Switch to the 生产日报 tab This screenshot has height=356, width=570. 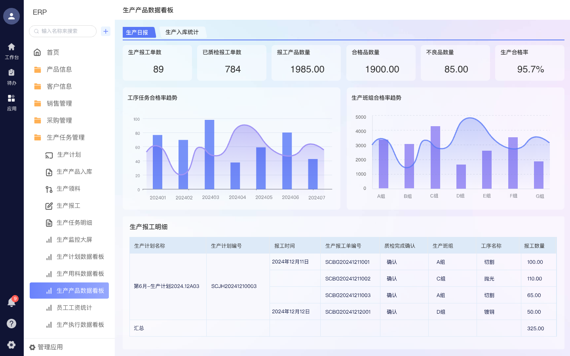(x=139, y=32)
